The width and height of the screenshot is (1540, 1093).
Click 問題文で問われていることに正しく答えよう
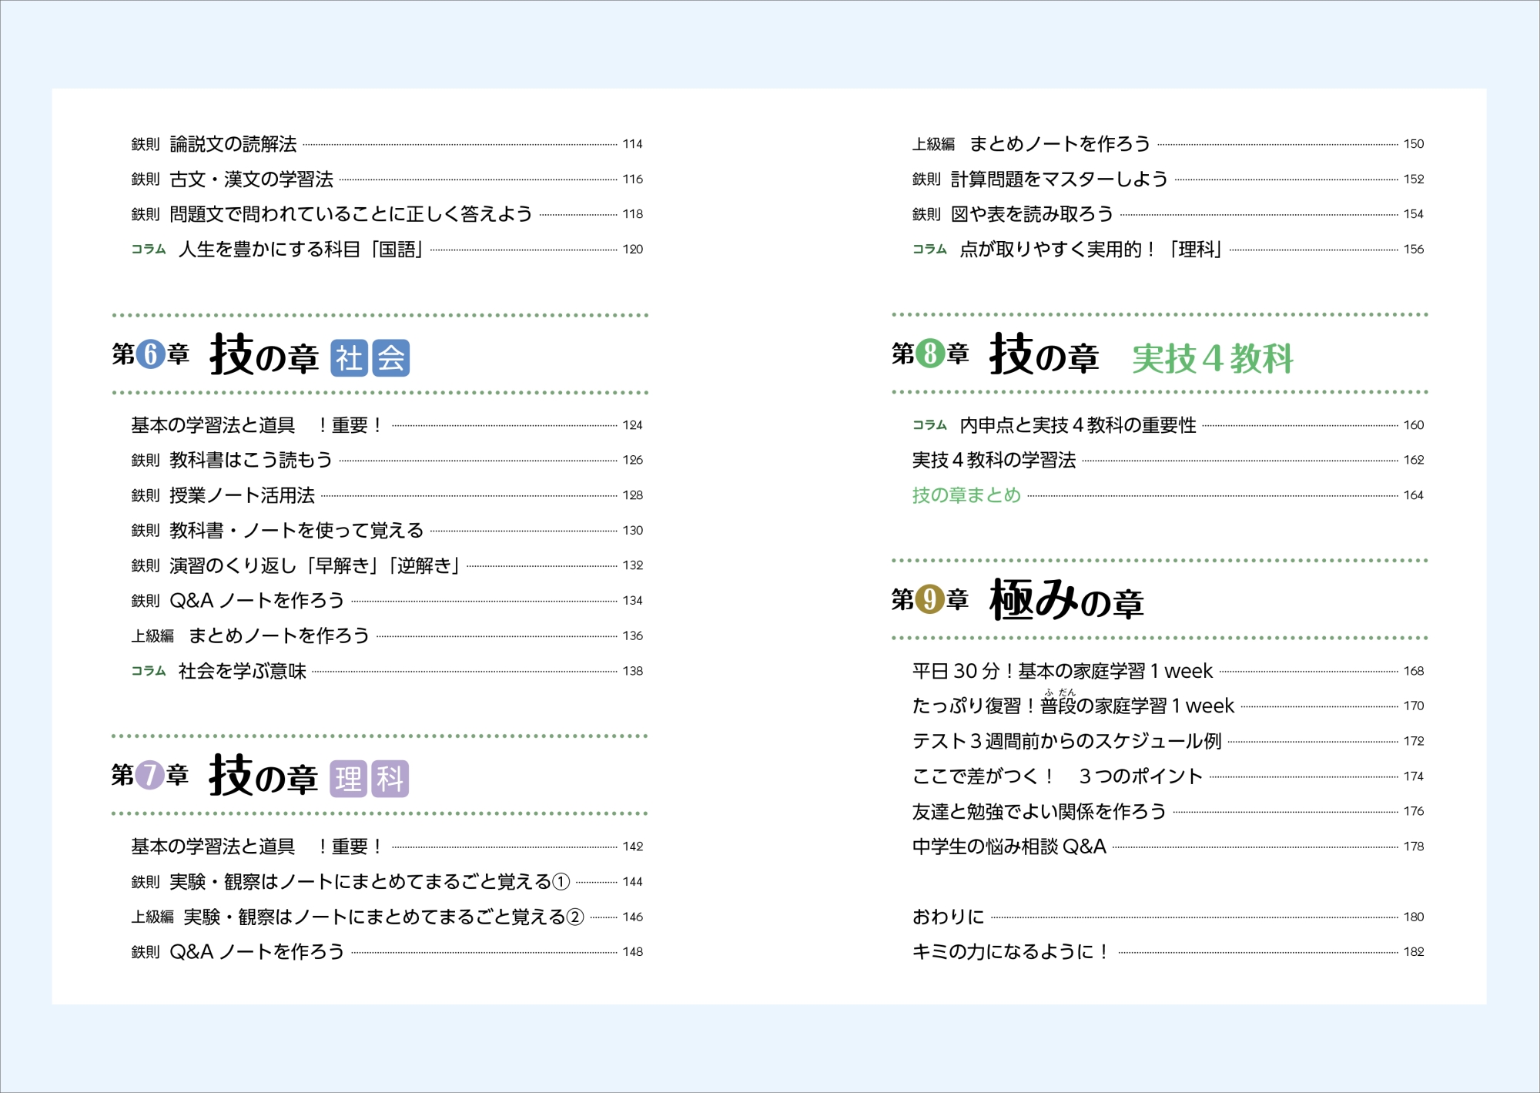point(351,214)
